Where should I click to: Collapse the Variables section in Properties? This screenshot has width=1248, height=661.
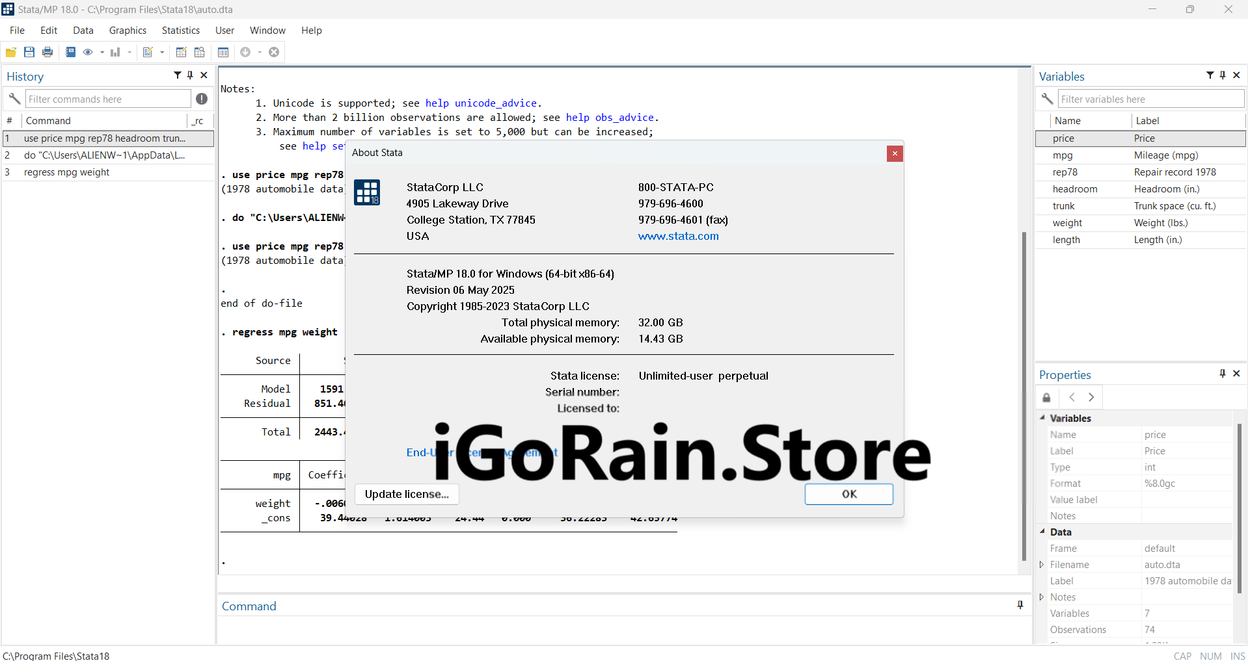pyautogui.click(x=1042, y=418)
